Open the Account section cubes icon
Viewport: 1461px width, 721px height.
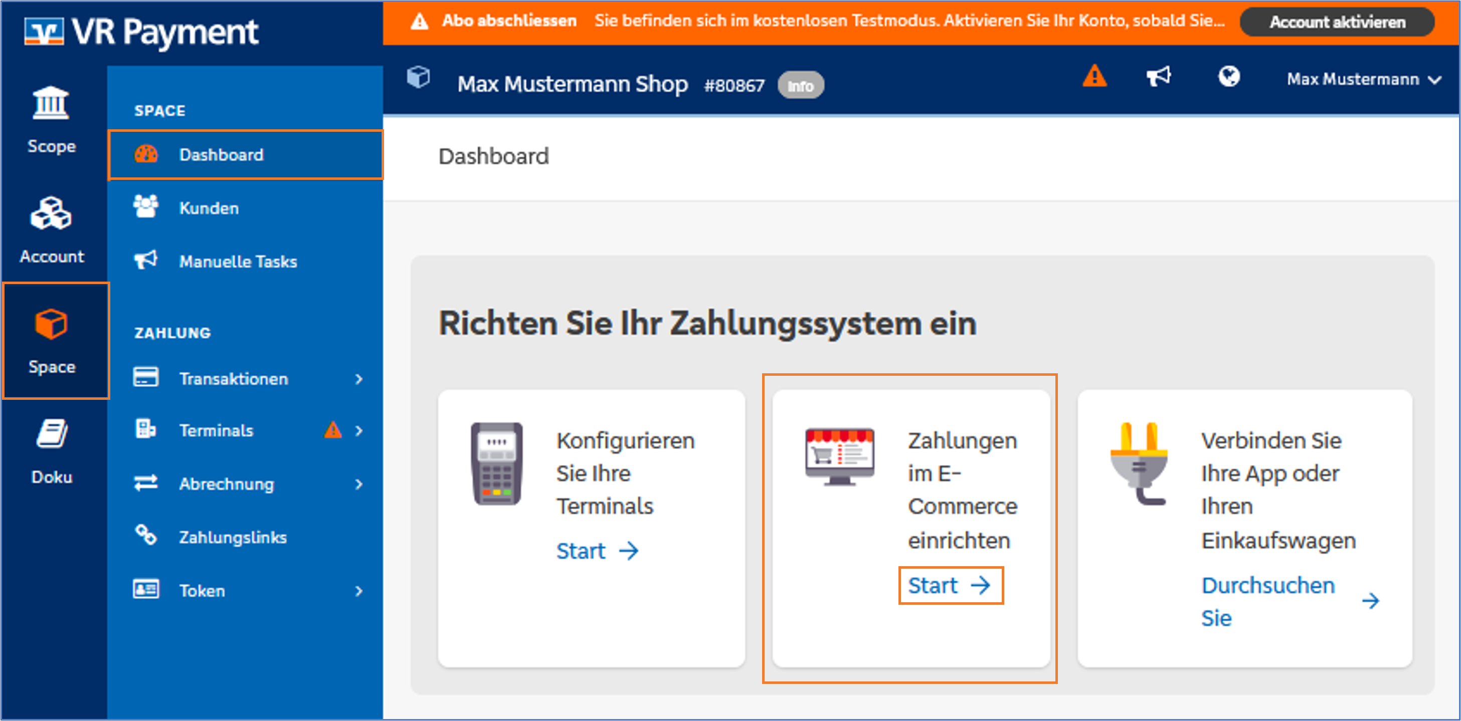51,213
